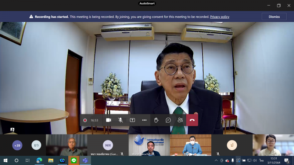Select the ป participant avatar tile
This screenshot has height=165, width=294.
click(x=232, y=145)
